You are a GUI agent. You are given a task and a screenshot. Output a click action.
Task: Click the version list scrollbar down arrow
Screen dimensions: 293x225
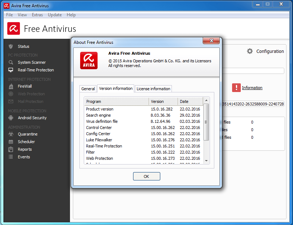(206, 161)
